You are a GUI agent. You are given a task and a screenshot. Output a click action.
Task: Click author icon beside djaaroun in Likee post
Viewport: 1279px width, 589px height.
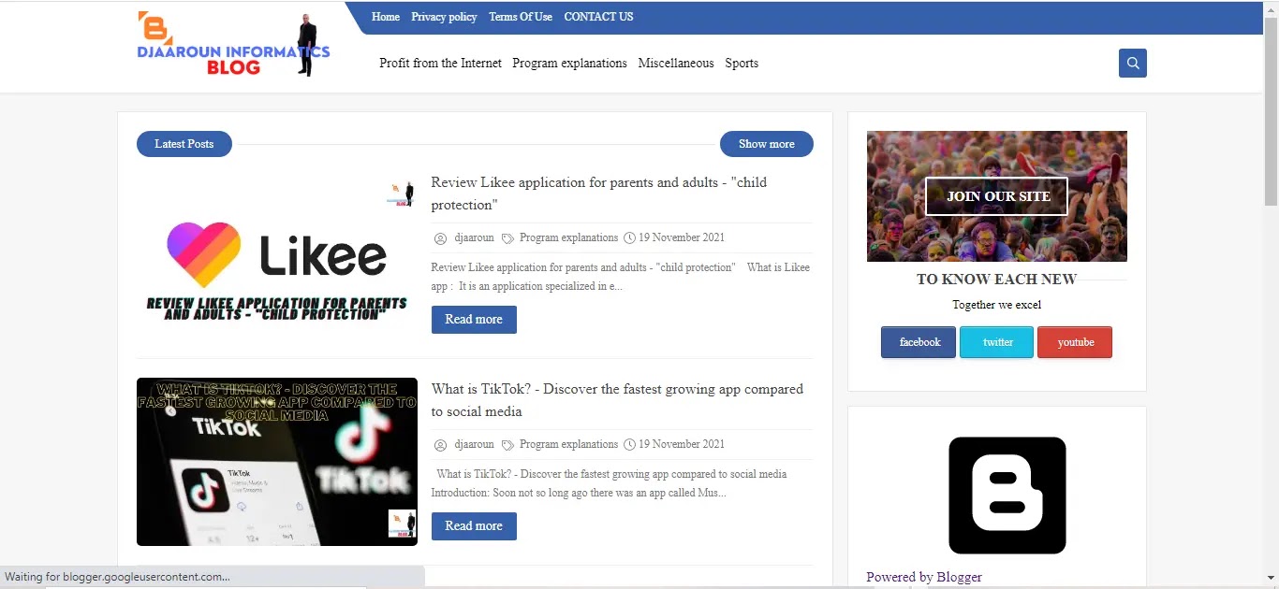click(440, 238)
